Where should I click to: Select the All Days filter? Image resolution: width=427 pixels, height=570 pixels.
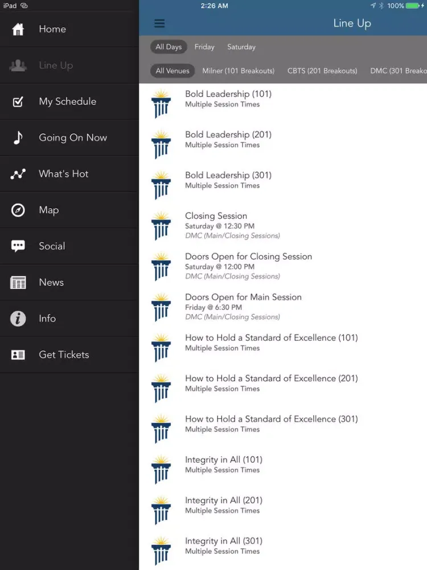(x=169, y=47)
